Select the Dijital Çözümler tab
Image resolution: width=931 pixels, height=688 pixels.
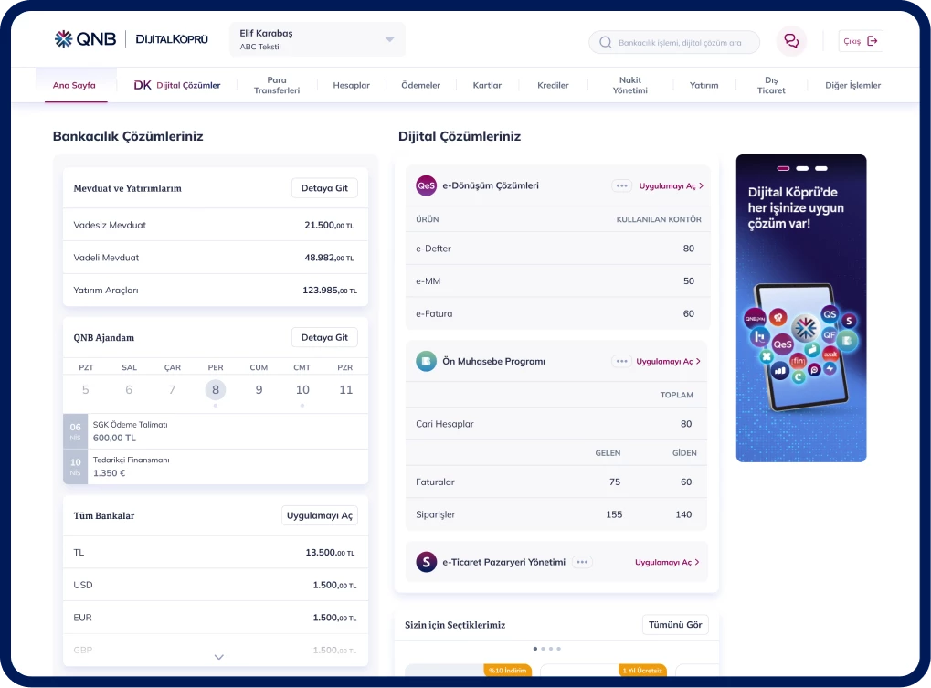[177, 85]
